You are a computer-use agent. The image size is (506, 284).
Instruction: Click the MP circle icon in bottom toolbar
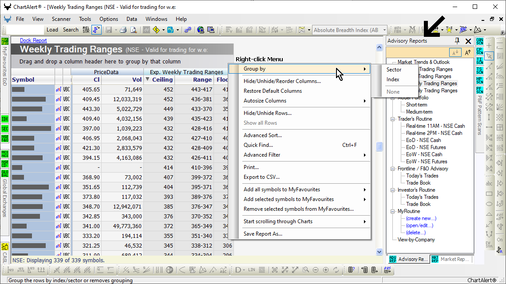tap(170, 270)
